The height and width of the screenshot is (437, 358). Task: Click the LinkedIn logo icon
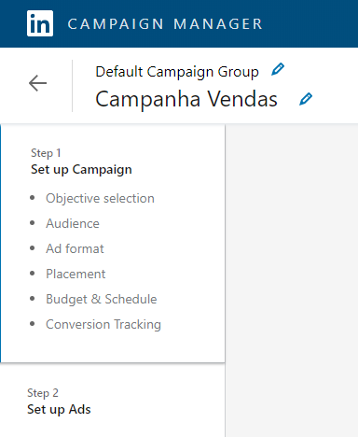[40, 23]
